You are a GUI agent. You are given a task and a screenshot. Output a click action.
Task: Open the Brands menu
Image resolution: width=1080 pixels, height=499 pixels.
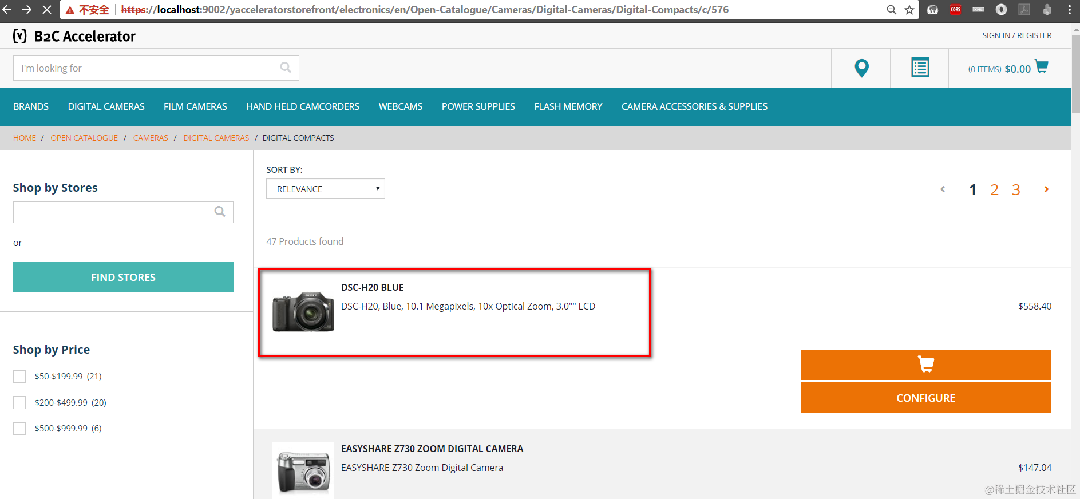[31, 107]
